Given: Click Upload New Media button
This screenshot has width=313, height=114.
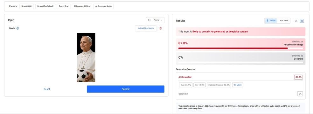Looking at the screenshot, I should click(x=146, y=28).
